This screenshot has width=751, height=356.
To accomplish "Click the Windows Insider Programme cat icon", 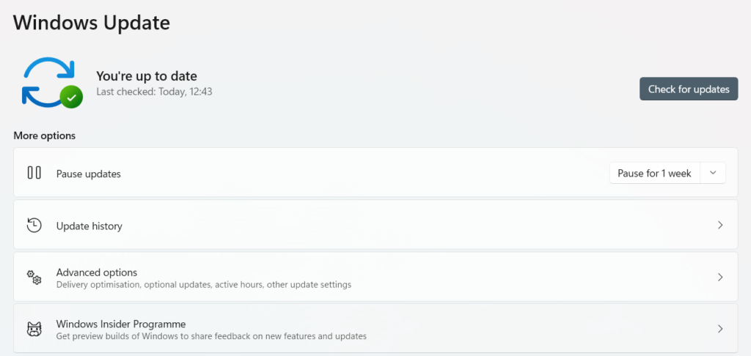I will tap(34, 329).
